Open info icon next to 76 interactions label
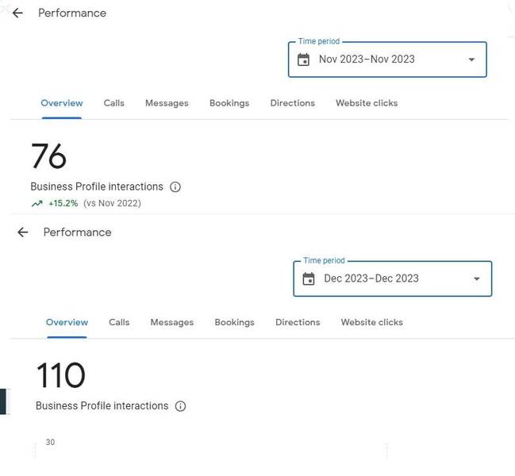Screen dimensions: 515x476 point(175,186)
